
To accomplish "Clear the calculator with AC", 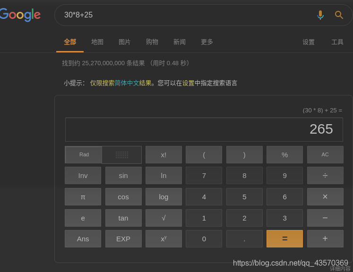I will tap(325, 154).
